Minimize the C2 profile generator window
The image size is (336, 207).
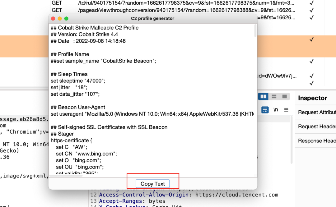tap(60, 18)
